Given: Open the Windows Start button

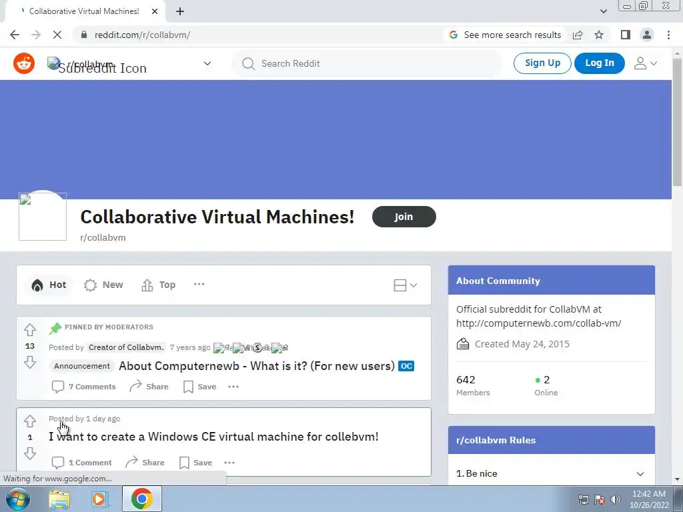Looking at the screenshot, I should click(17, 499).
